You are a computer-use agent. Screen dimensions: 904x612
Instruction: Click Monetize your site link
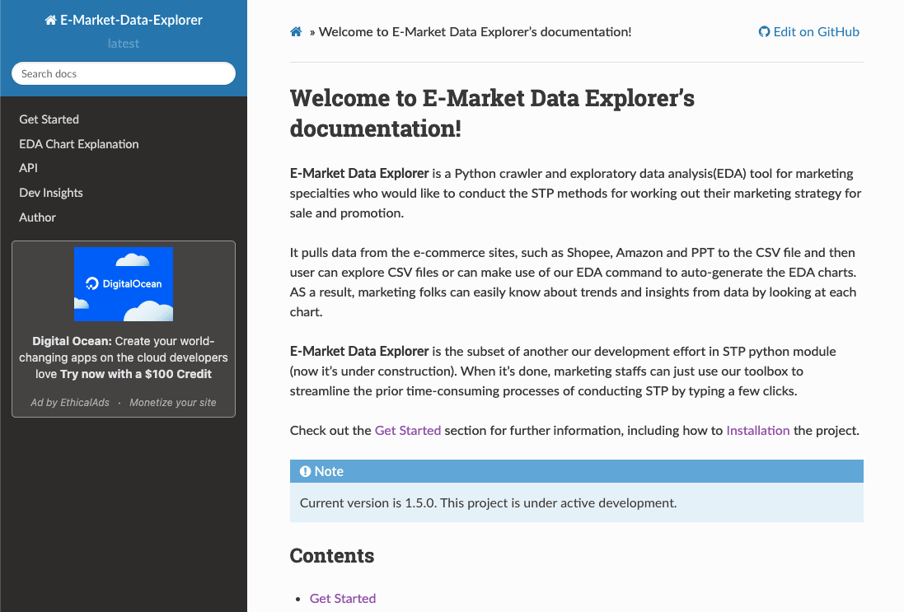173,402
